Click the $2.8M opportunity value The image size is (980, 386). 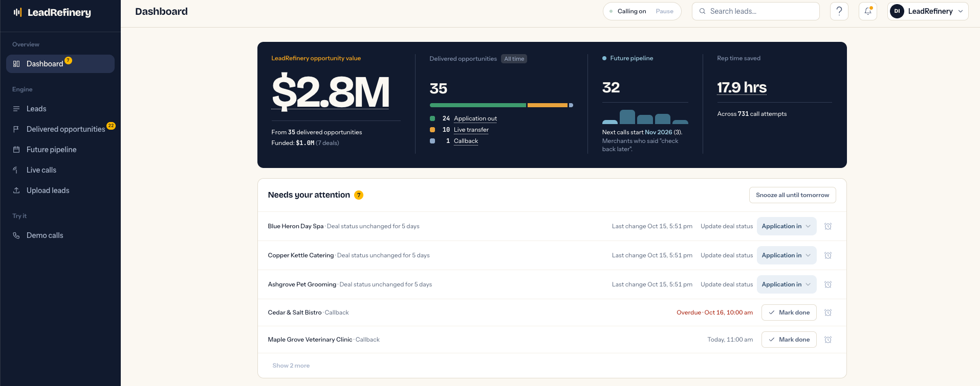click(330, 92)
